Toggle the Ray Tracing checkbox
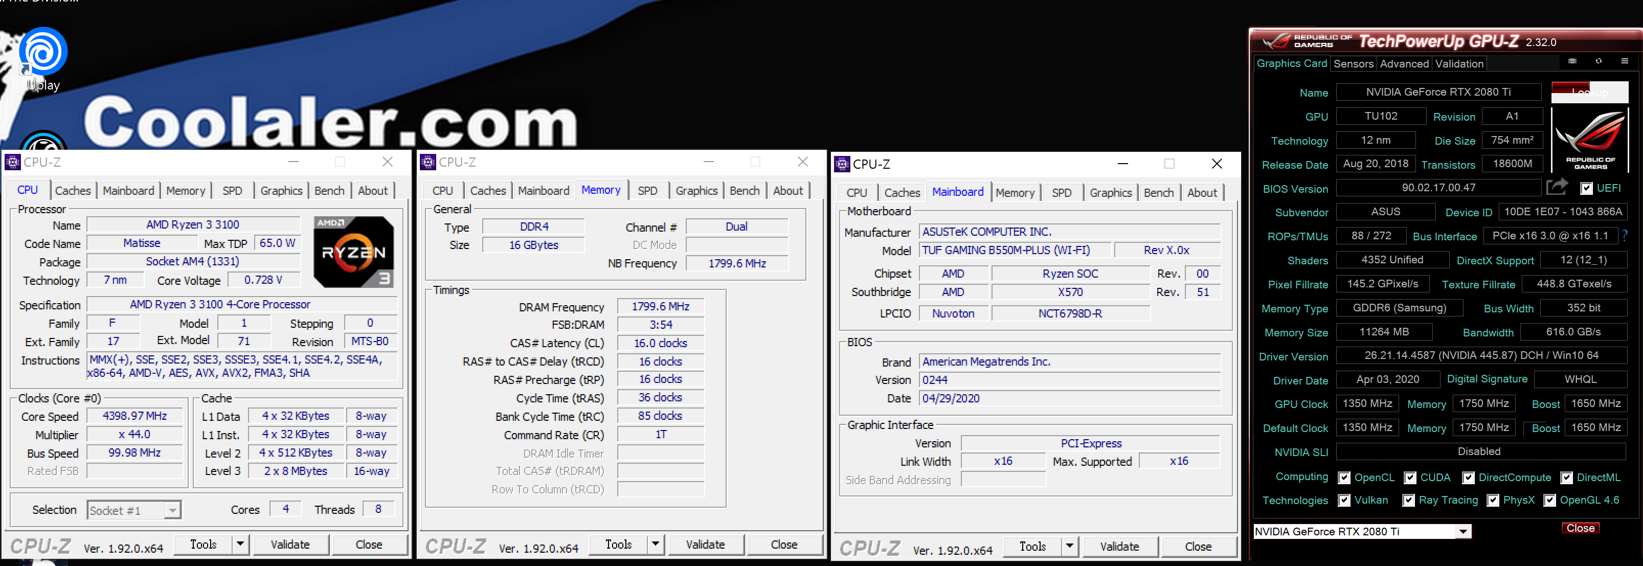This screenshot has height=566, width=1643. [x=1409, y=501]
